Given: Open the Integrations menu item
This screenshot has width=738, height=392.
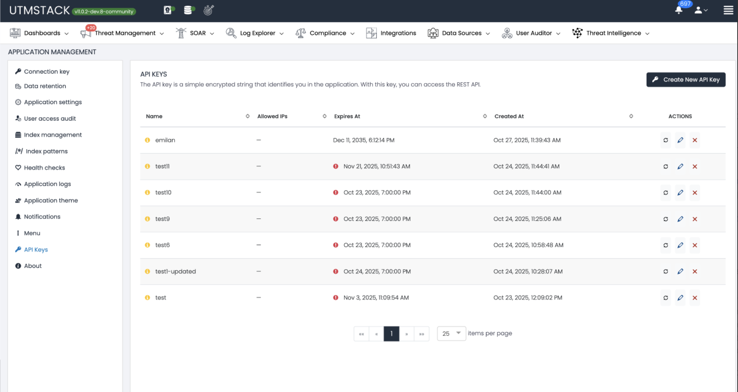Looking at the screenshot, I should pyautogui.click(x=398, y=33).
